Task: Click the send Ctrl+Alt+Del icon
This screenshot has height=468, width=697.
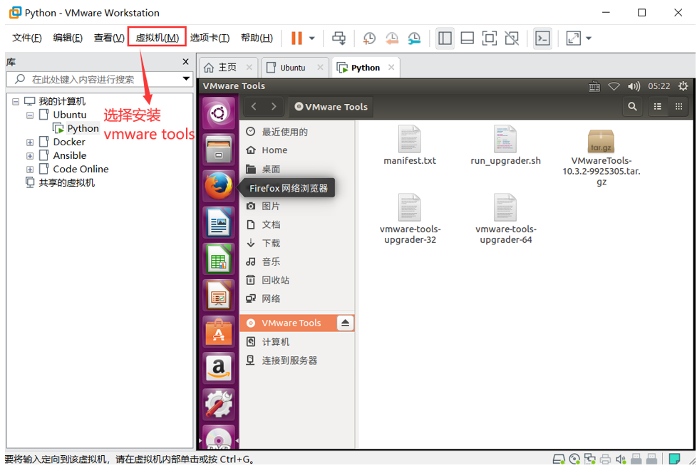Action: pyautogui.click(x=339, y=38)
